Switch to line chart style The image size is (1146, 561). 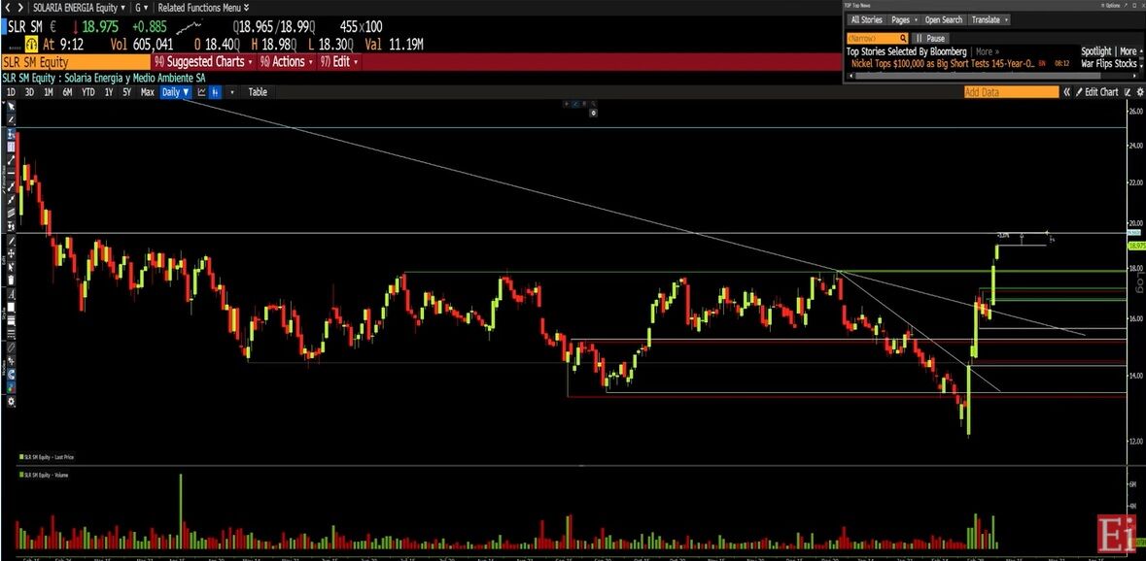point(202,92)
